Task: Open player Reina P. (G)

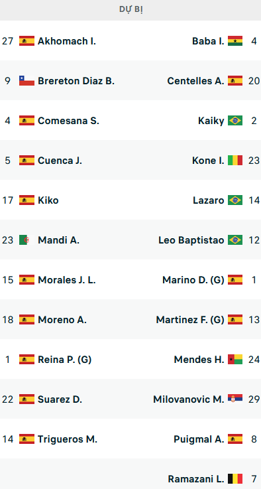Action: pyautogui.click(x=64, y=360)
